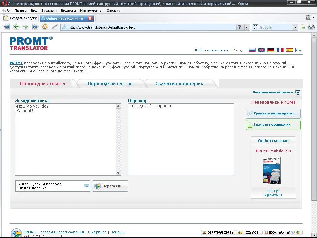Click the Условия использования footer link

tap(62, 232)
